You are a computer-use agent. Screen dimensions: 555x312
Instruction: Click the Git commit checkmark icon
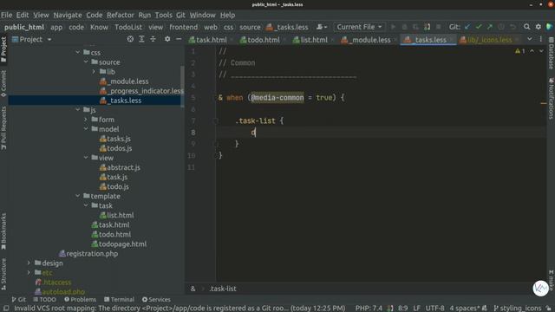coord(479,27)
